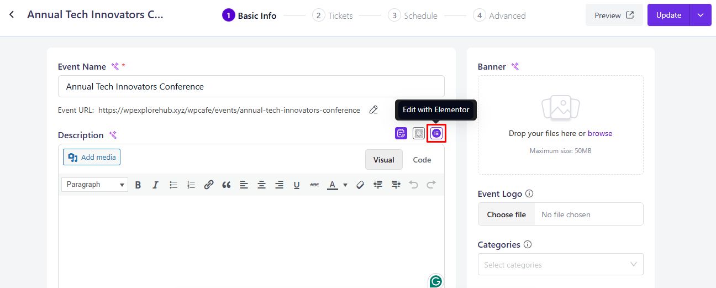Toggle bold formatting in description editor

click(138, 185)
